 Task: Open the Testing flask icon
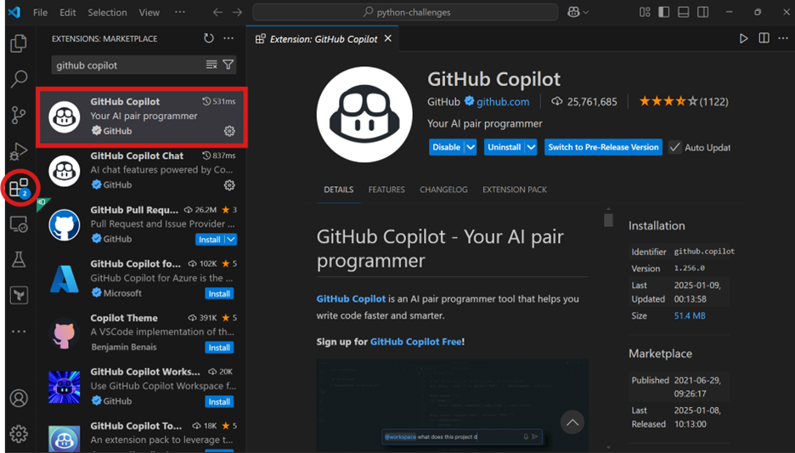[19, 260]
